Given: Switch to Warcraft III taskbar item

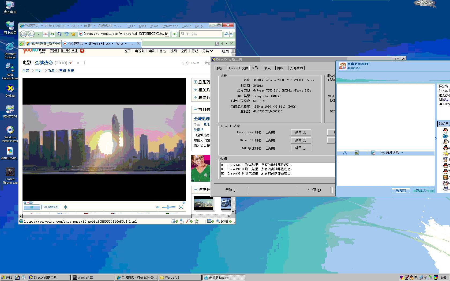Looking at the screenshot, I should point(92,278).
